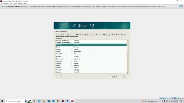Select Chinese (Traditional) language row
Viewport: 184px width, 103px height.
pyautogui.click(x=91, y=43)
